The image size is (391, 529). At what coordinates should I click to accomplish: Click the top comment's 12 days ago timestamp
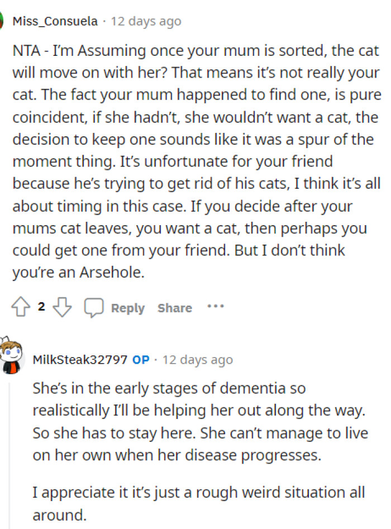click(x=146, y=21)
